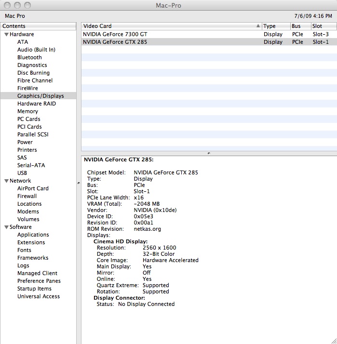Select Modems under Network
Image resolution: width=337 pixels, height=344 pixels.
(x=28, y=212)
